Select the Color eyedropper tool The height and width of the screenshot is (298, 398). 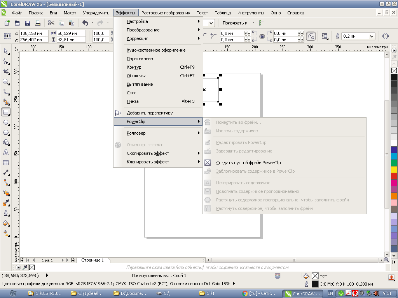pos(6,203)
